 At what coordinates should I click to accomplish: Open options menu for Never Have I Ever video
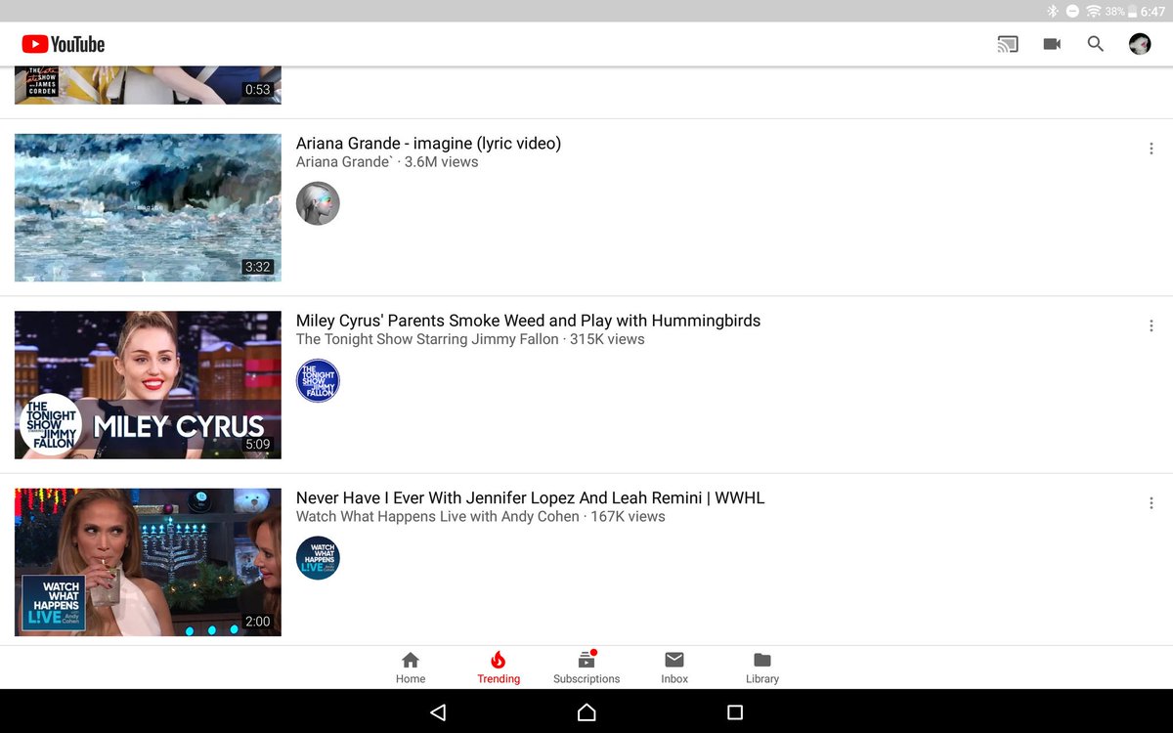1151,503
